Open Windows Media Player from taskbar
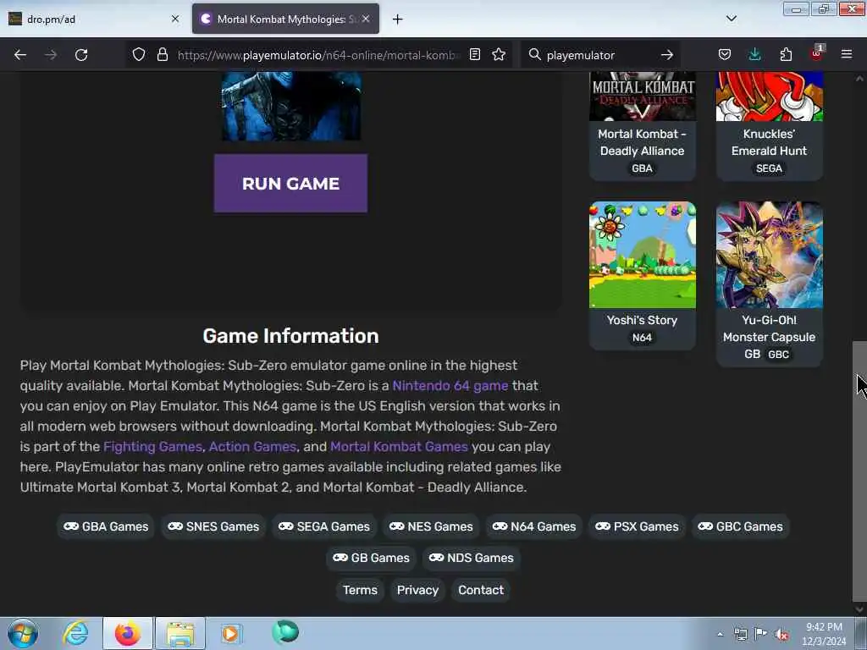 pos(231,633)
